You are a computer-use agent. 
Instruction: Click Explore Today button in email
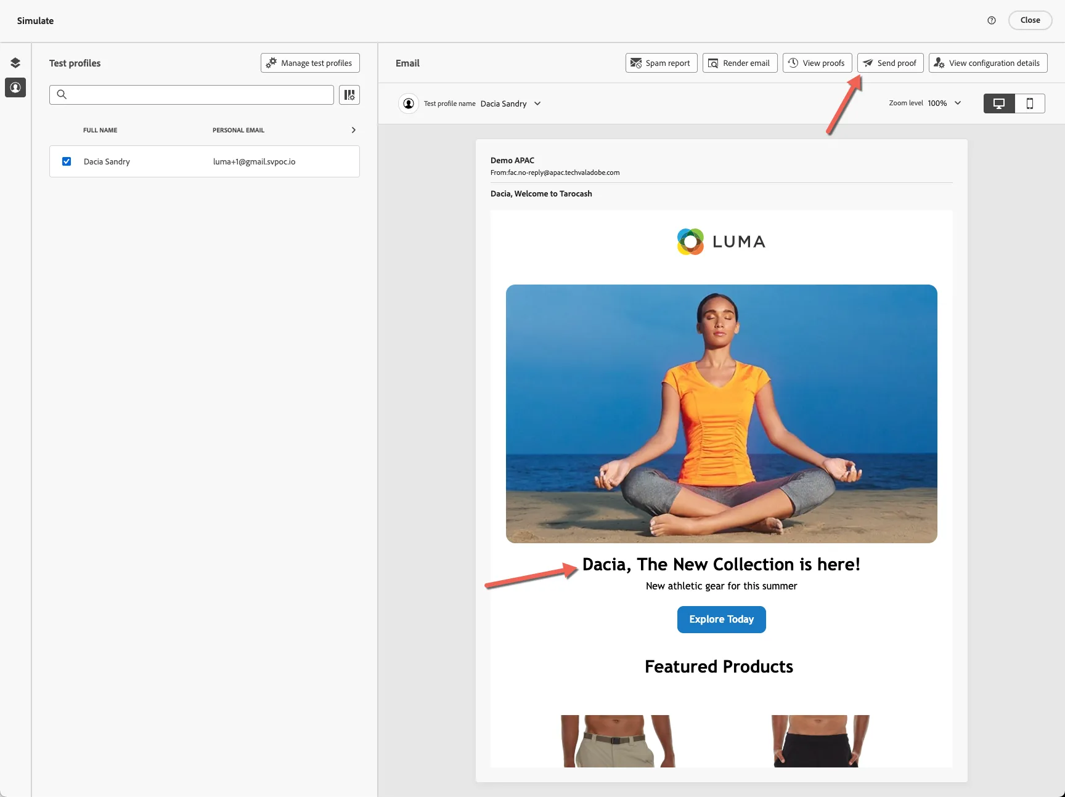pos(721,620)
